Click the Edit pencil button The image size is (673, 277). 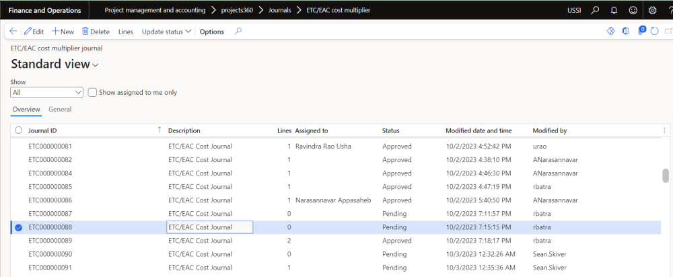(34, 32)
